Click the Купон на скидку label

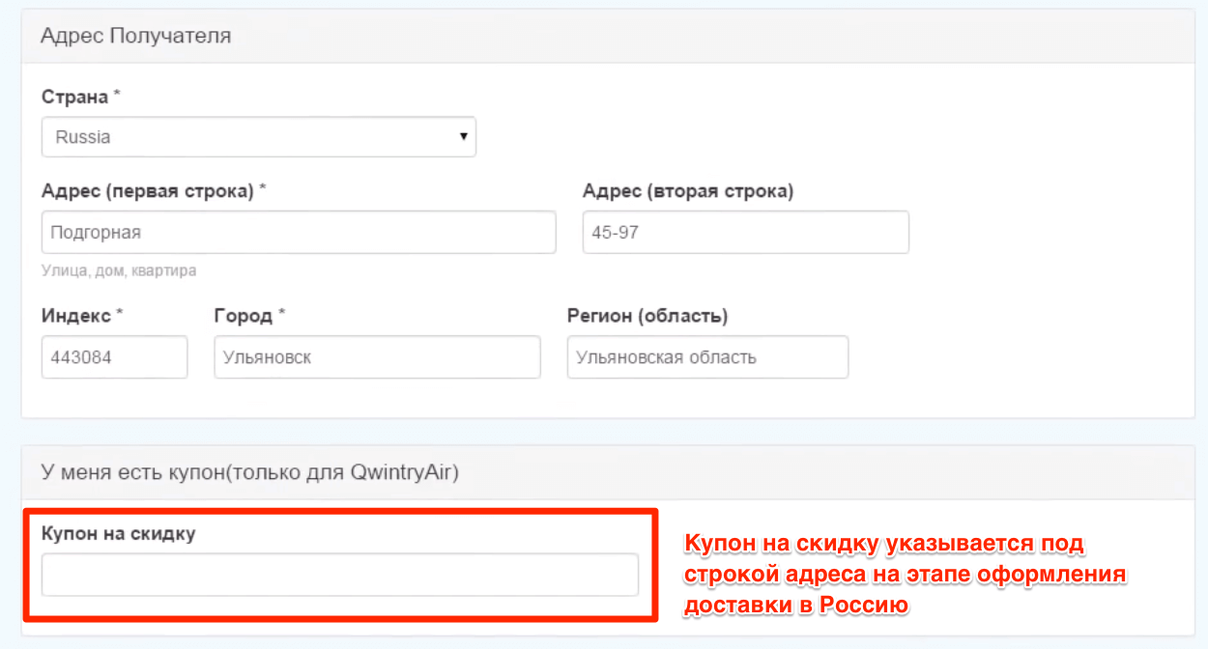coord(118,533)
